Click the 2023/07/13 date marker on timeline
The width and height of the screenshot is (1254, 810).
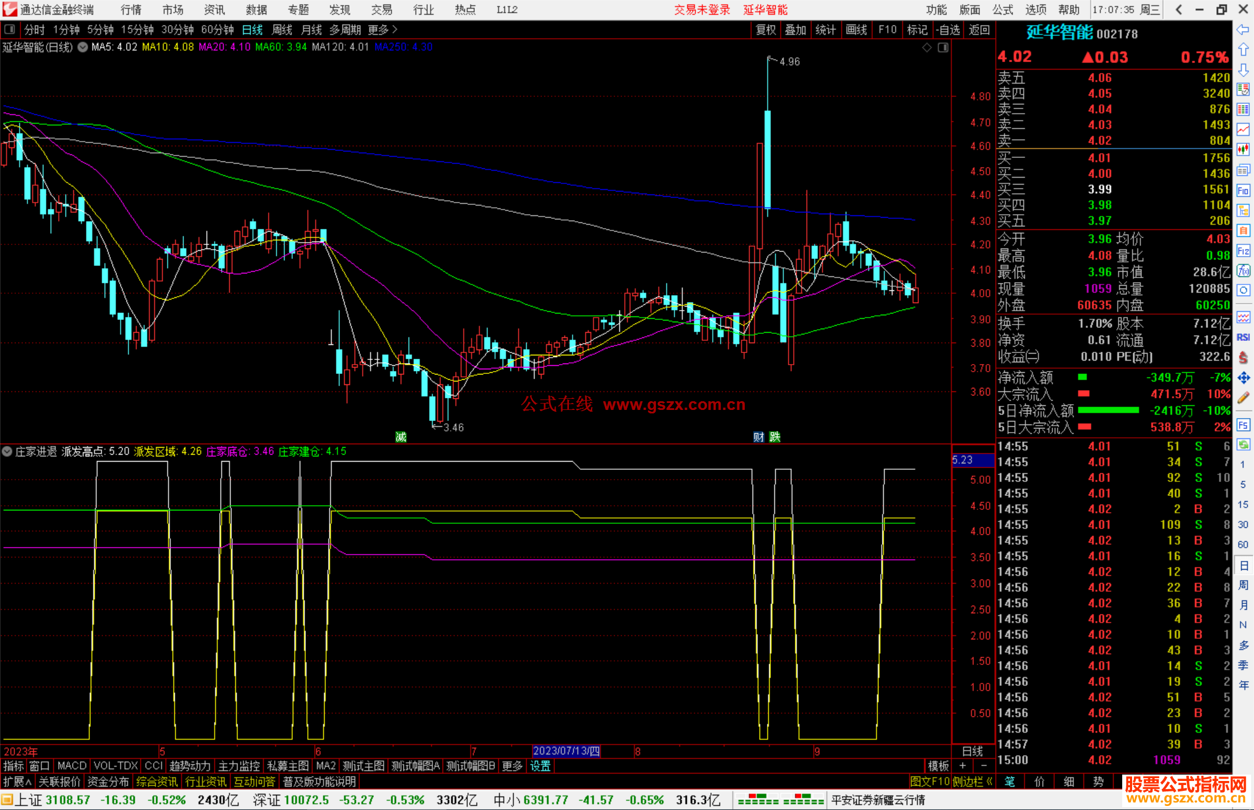[566, 751]
